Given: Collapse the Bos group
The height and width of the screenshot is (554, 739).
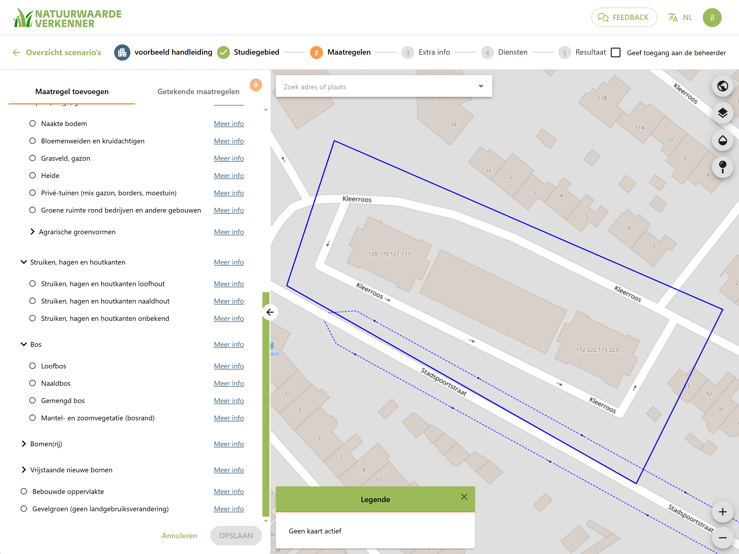Looking at the screenshot, I should [x=24, y=344].
